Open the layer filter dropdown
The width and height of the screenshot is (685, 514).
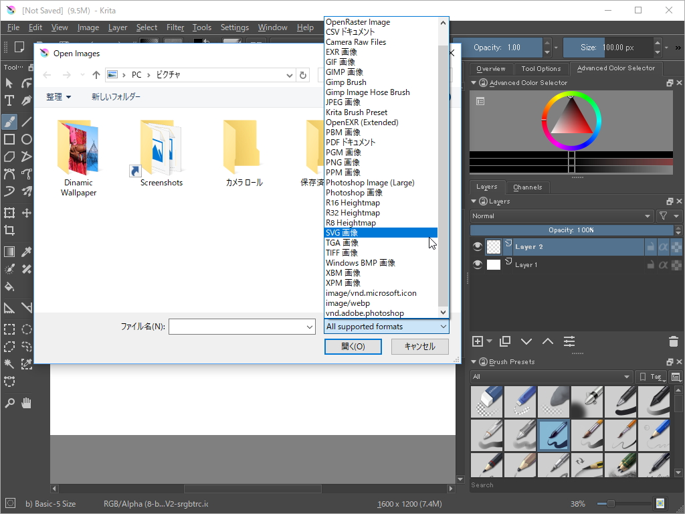tap(669, 216)
